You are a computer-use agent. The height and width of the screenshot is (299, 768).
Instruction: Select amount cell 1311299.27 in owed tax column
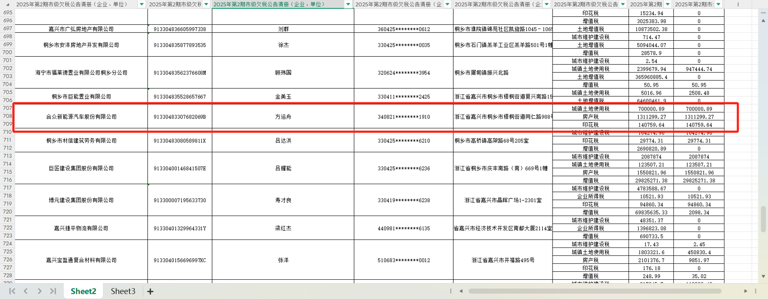(x=651, y=117)
